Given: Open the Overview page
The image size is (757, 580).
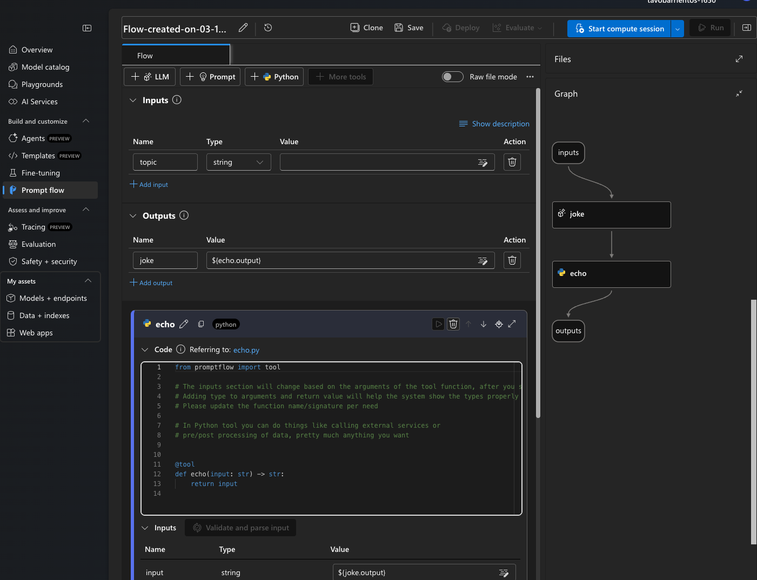Looking at the screenshot, I should [50, 50].
